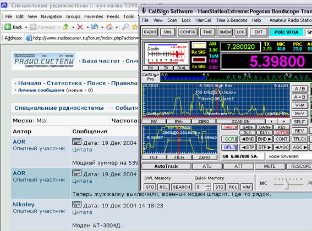This screenshot has width=312, height=231.
Task: Open the Favorites star icon
Action: click(135, 26)
